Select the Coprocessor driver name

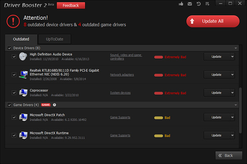point(39,91)
